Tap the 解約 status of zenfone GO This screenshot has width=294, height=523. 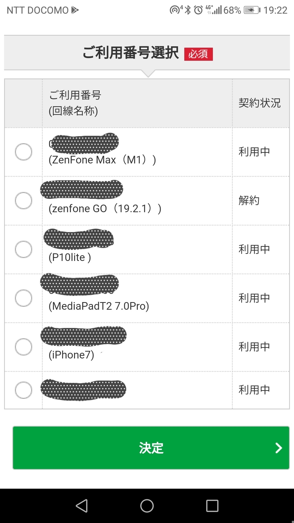[x=249, y=200]
